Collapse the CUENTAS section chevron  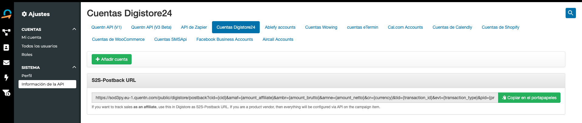click(74, 29)
